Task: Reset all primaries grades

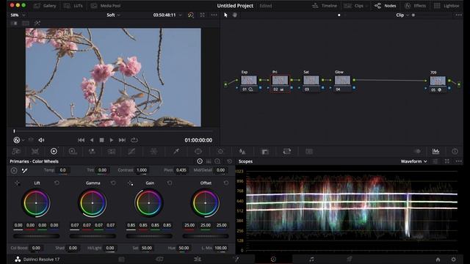Action: (229, 161)
